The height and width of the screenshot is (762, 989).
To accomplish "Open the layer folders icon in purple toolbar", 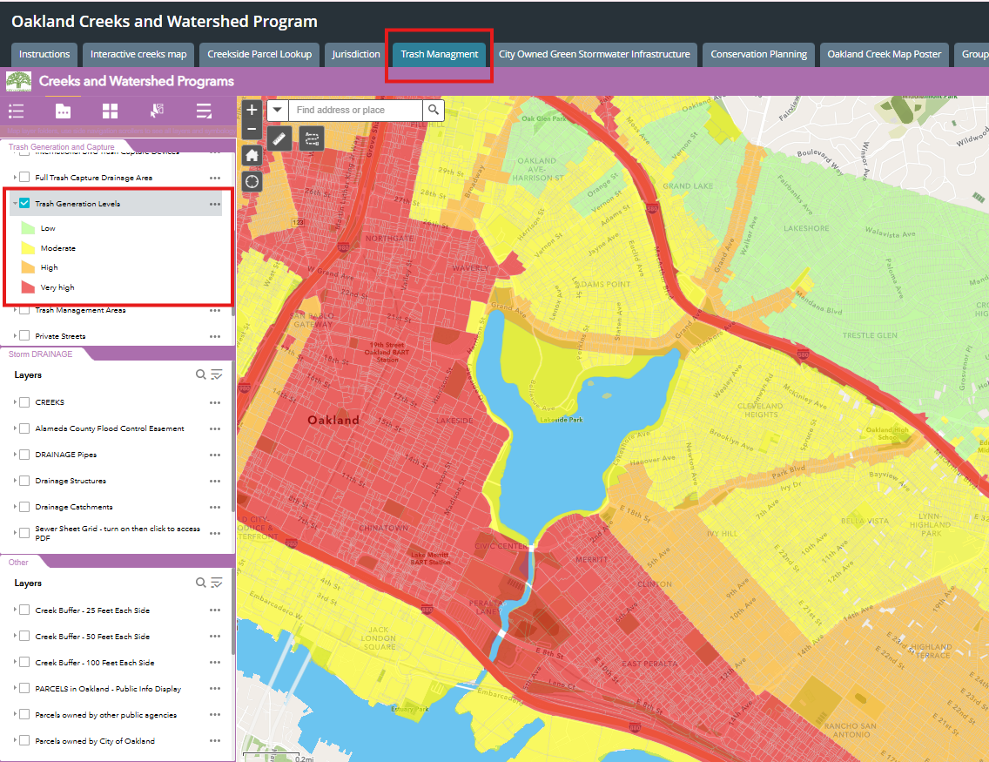I will (x=63, y=111).
